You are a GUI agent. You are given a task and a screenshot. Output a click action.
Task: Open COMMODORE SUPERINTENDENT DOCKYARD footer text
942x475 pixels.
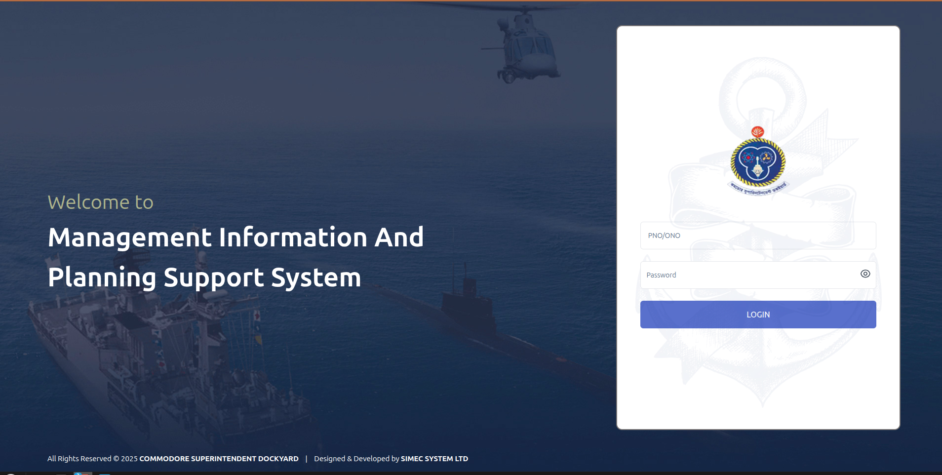[219, 459]
